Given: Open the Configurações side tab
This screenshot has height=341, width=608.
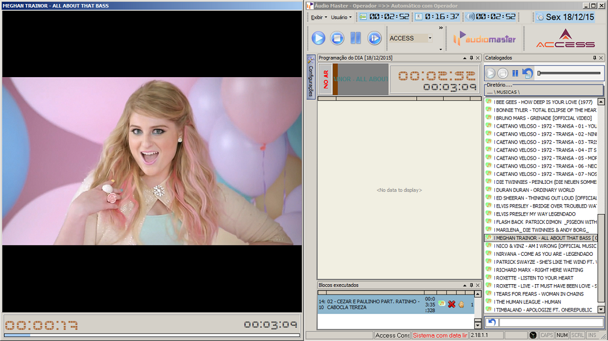Looking at the screenshot, I should (311, 77).
